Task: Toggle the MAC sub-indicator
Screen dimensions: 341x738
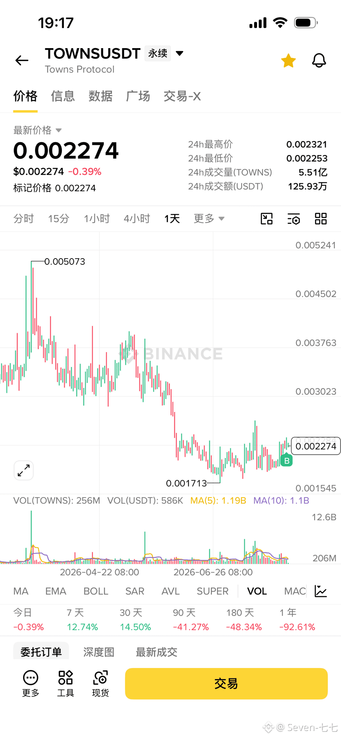Action: [x=295, y=591]
